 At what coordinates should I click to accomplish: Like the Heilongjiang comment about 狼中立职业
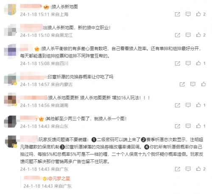point(198,35)
